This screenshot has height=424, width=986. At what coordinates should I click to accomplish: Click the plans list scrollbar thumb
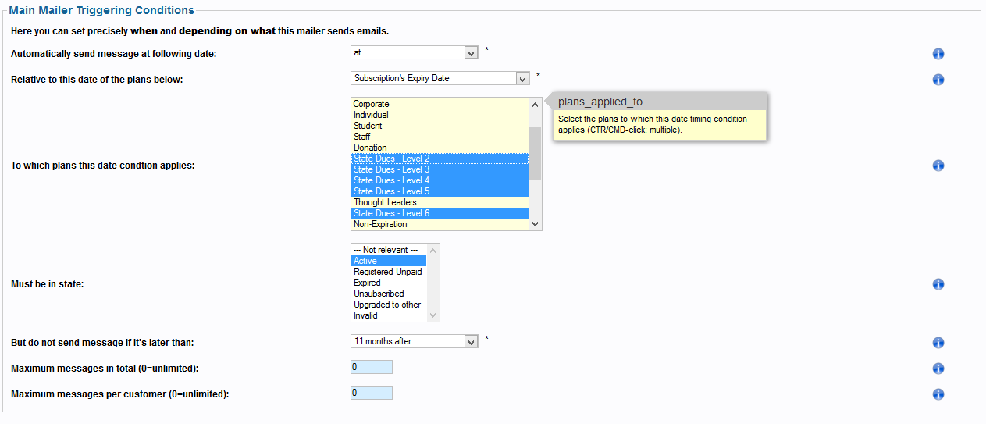tap(535, 153)
